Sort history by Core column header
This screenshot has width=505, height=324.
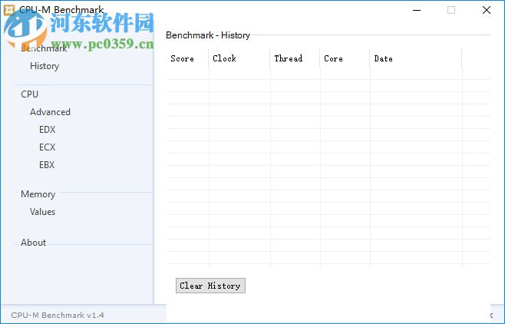345,58
